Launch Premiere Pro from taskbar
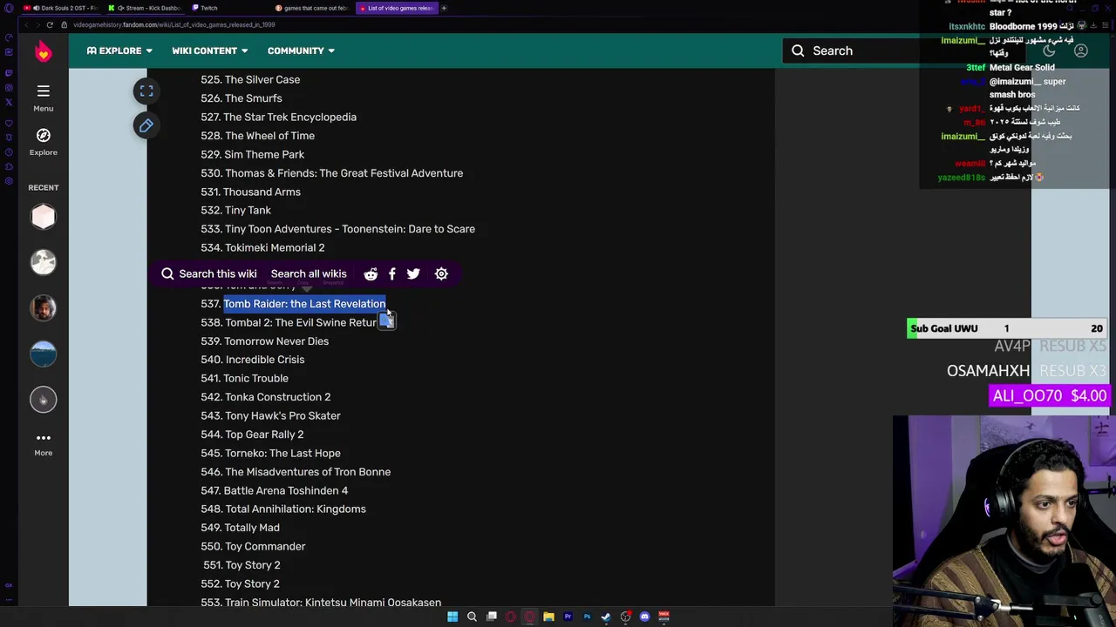 point(568,617)
